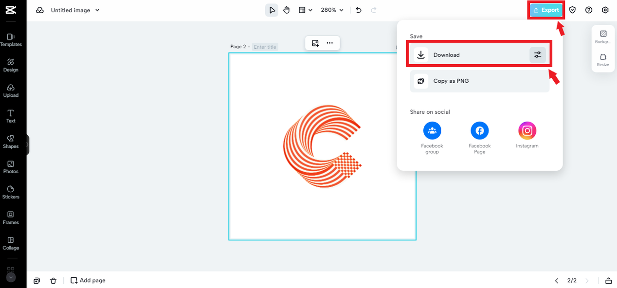Click the Export button
Screen dimensions: 617x288
coord(546,10)
